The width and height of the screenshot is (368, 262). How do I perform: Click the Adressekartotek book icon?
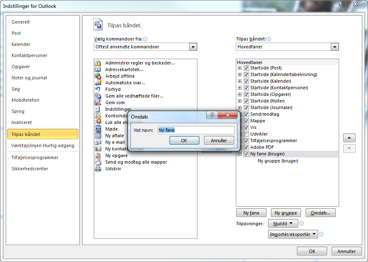pyautogui.click(x=98, y=69)
